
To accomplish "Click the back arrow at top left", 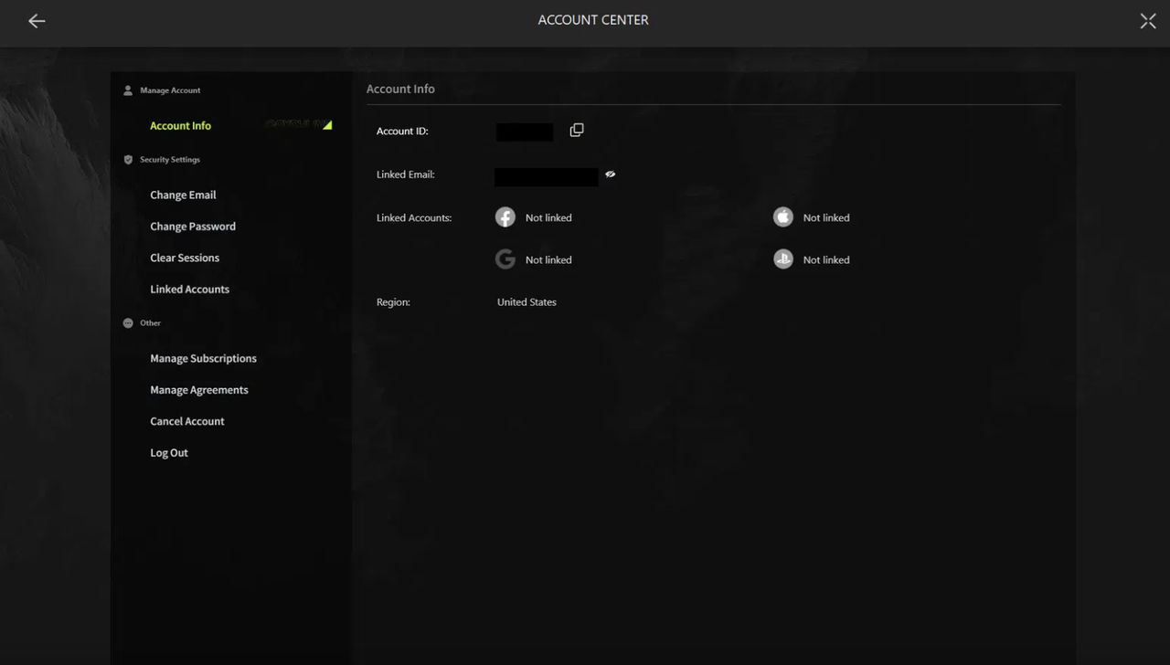I will coord(37,20).
